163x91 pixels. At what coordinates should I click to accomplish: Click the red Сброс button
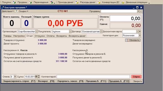[x=137, y=77]
